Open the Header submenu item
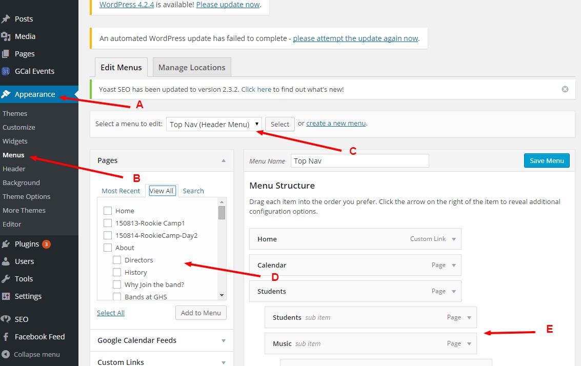The image size is (581, 366). tap(14, 169)
